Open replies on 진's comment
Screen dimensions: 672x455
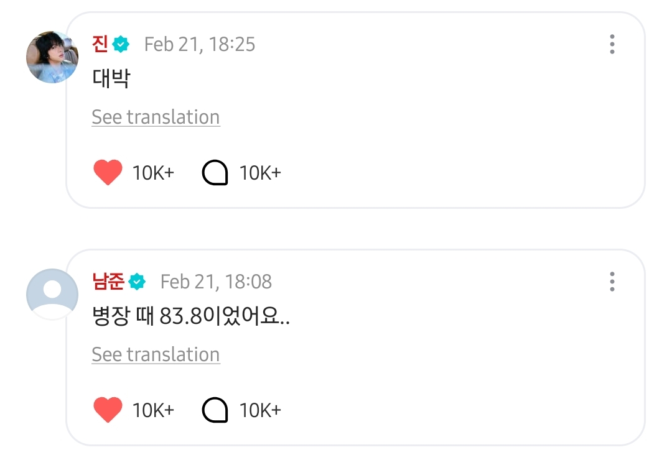(x=215, y=172)
